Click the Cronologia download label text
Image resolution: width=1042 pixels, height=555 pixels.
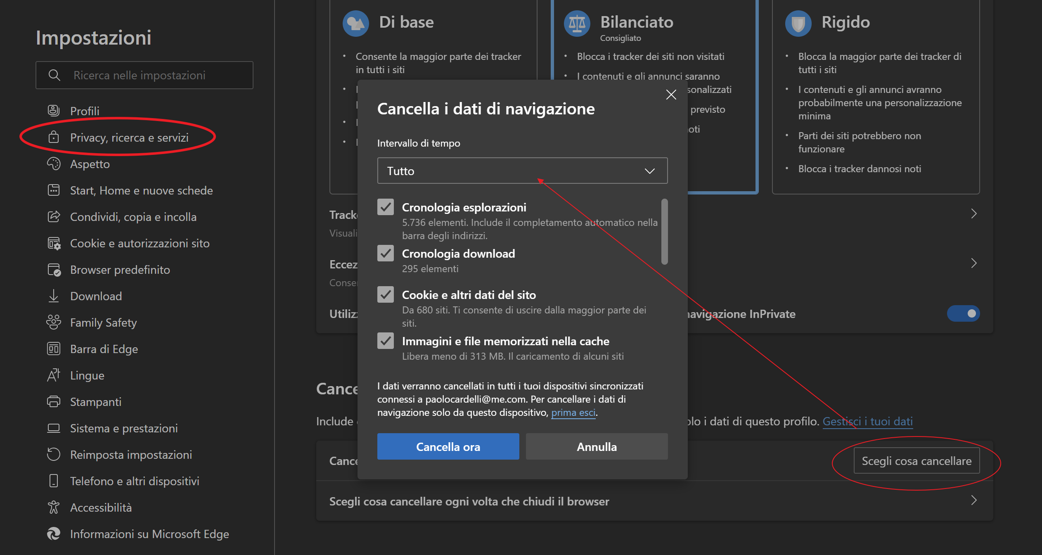click(458, 254)
